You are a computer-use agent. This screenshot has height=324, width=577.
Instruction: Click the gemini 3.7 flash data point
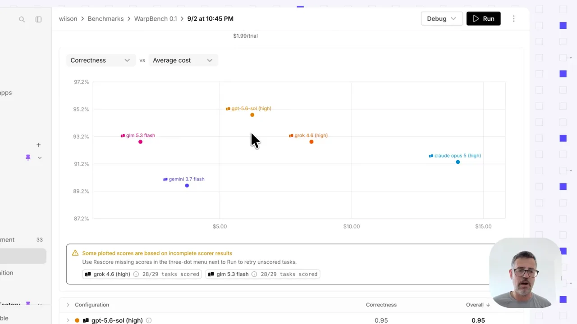[187, 185]
